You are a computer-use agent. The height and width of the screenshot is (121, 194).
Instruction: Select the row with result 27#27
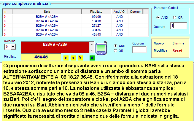75,26
